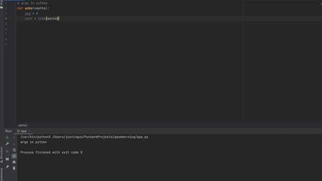Toggle Scroll to End in console
Viewport: 322px width, 181px height.
pos(14,156)
